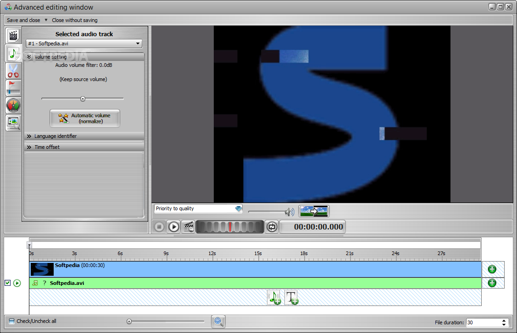
Task: Click the File duration spinner arrows
Action: coord(504,322)
